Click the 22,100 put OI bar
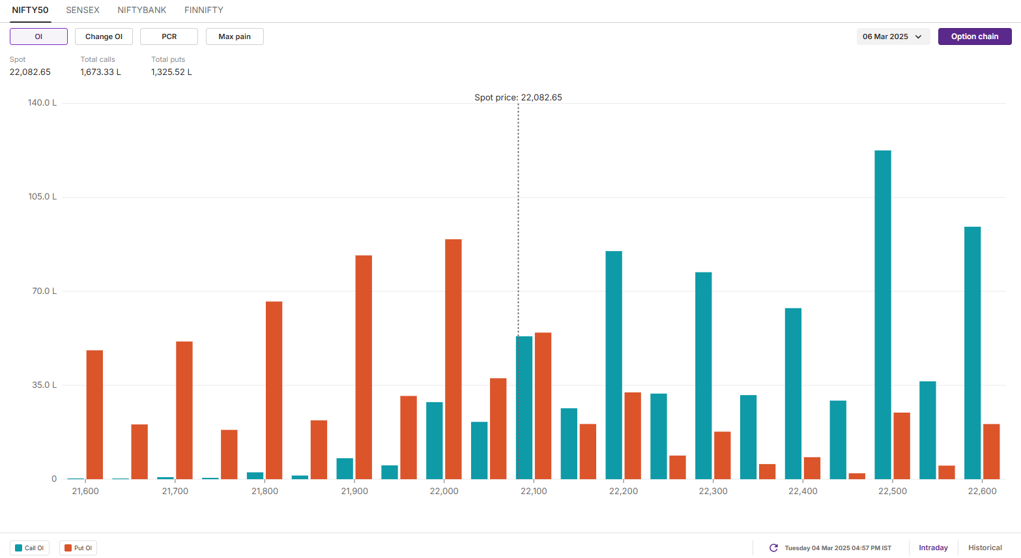The image size is (1021, 558). [543, 406]
